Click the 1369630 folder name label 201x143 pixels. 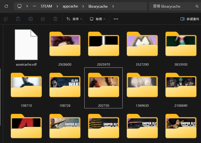(142, 106)
